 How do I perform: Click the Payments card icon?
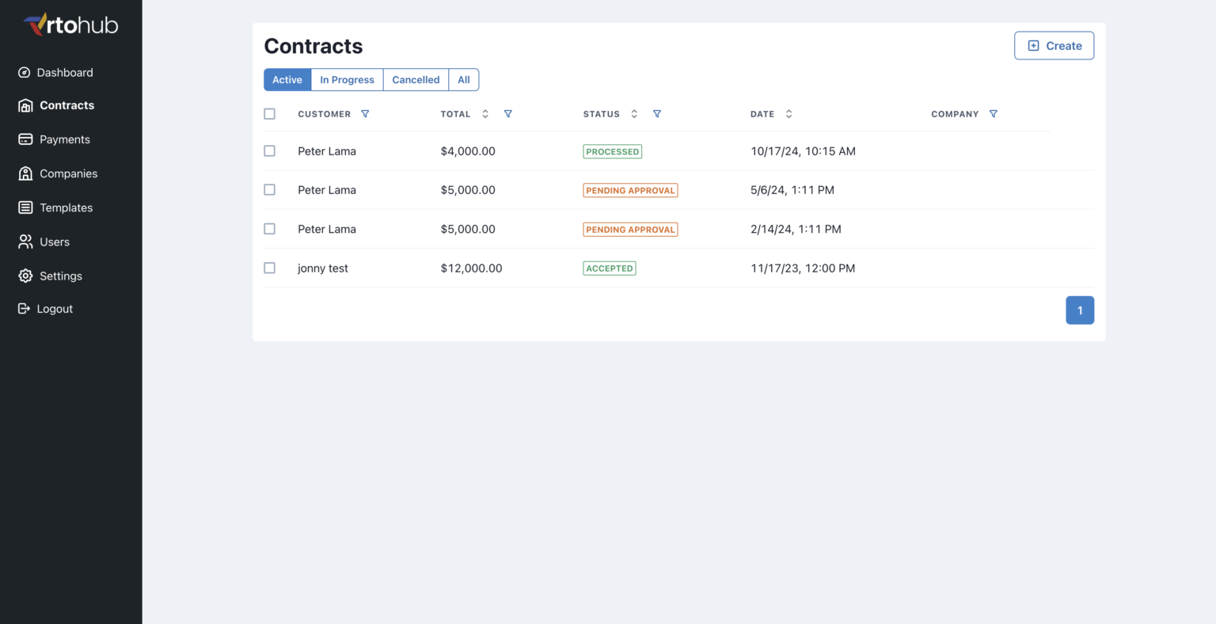click(25, 139)
